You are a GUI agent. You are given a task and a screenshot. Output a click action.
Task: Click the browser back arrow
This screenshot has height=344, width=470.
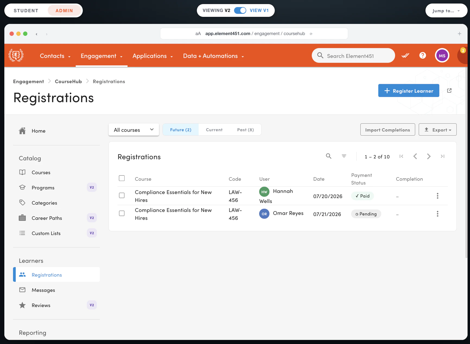[36, 34]
